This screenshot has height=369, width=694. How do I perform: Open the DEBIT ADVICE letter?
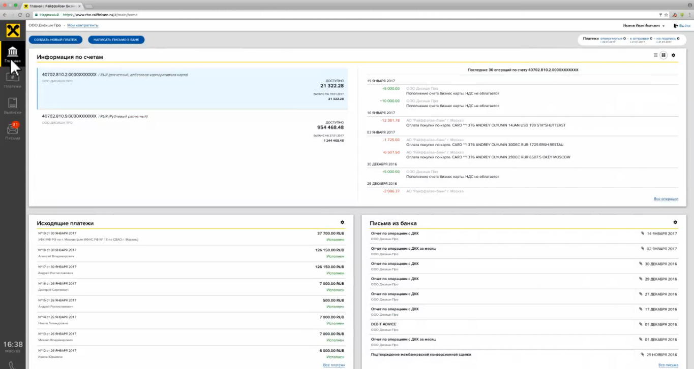[x=524, y=326]
